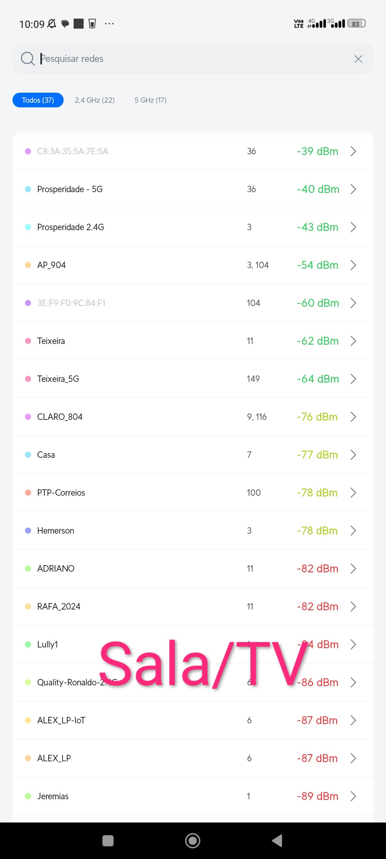Screen dimensions: 386x859
Task: Expand details chevron for Prosperidade - 5G
Action: (353, 189)
